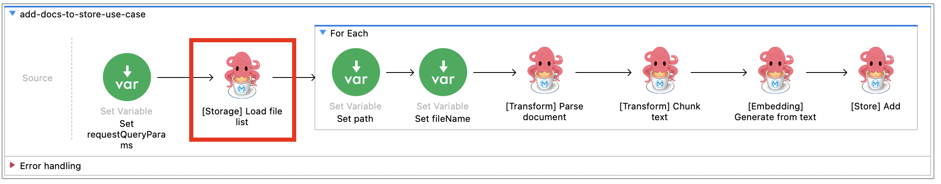Viewport: 941px width, 184px height.
Task: Click the Source placeholder area
Action: [x=37, y=78]
